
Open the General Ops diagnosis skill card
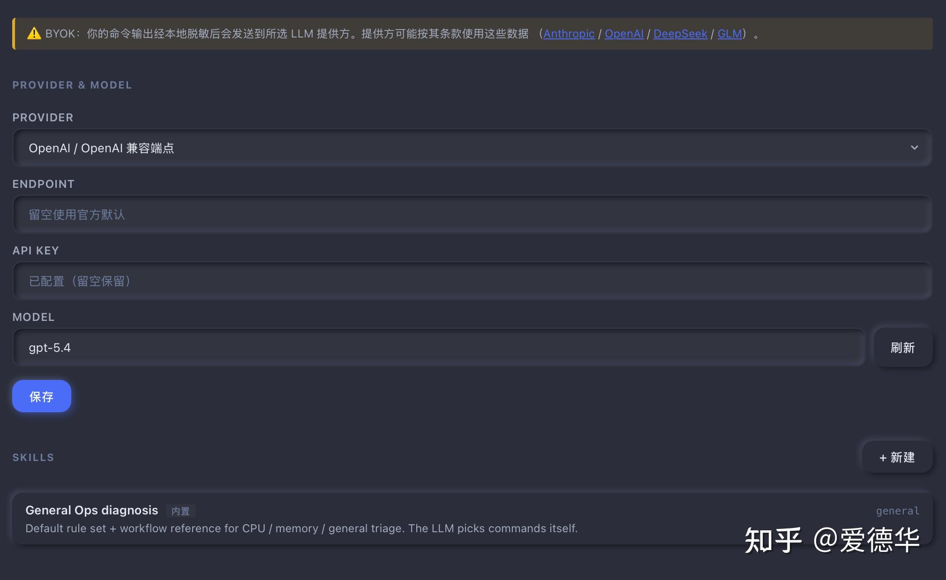point(472,519)
